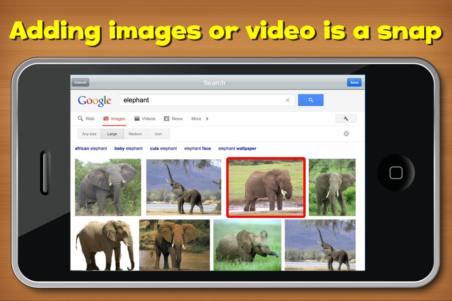Tap the blue Save button

click(x=354, y=82)
